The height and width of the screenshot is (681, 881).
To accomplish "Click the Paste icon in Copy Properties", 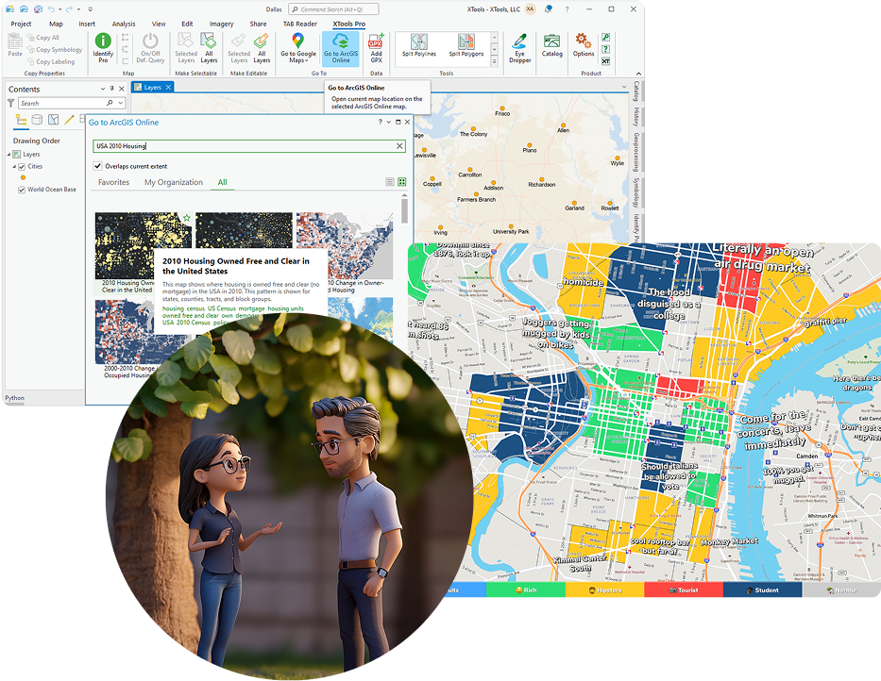I will [x=15, y=41].
